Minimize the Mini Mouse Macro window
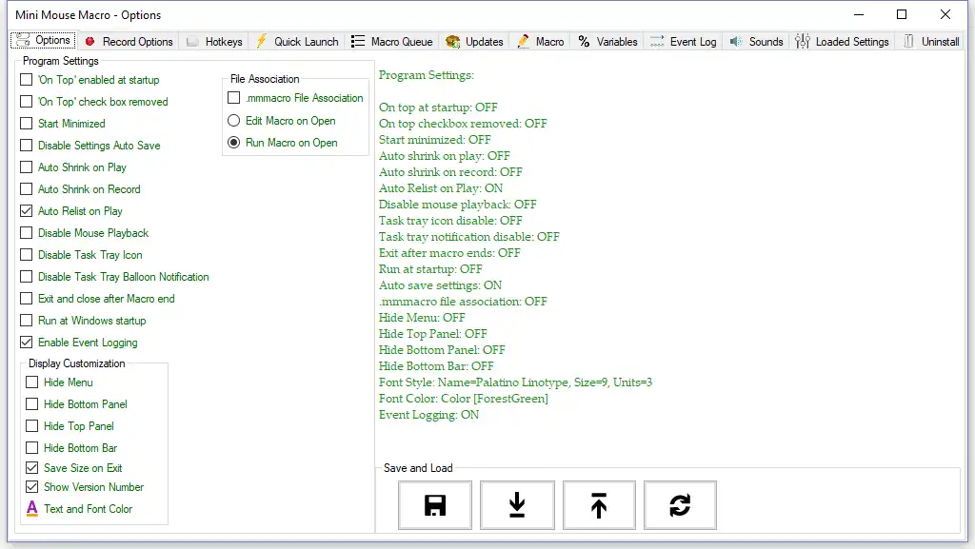 click(859, 14)
